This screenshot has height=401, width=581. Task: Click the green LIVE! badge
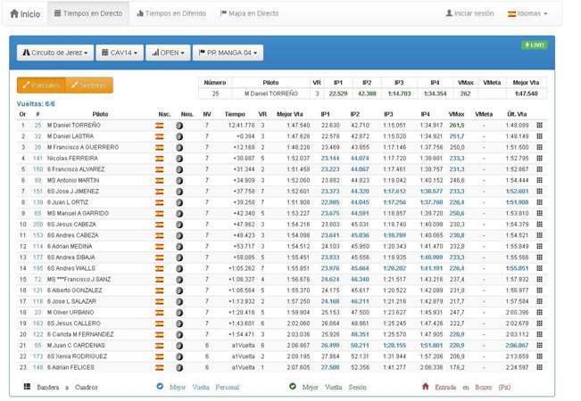click(535, 45)
